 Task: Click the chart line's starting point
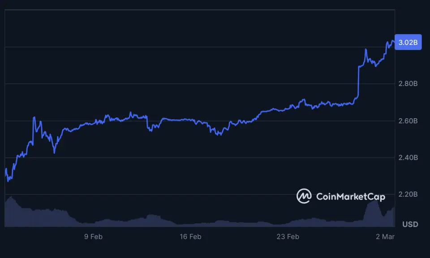[5, 169]
